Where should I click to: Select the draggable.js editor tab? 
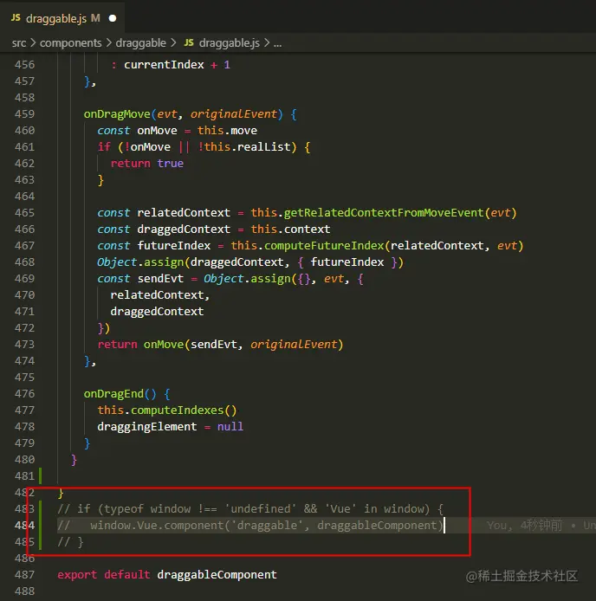click(x=62, y=18)
